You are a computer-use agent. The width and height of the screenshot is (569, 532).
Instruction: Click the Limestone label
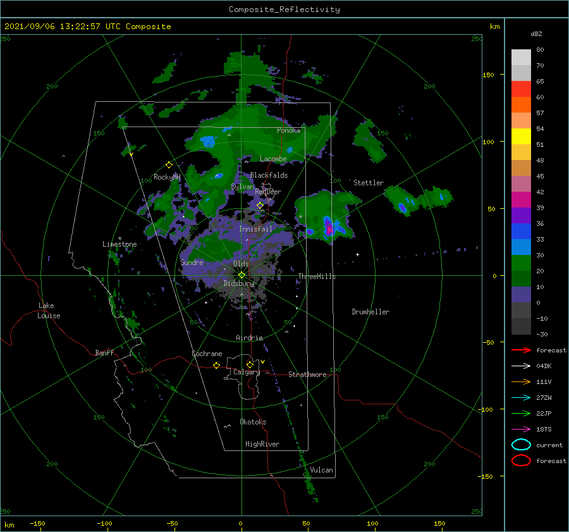click(119, 244)
